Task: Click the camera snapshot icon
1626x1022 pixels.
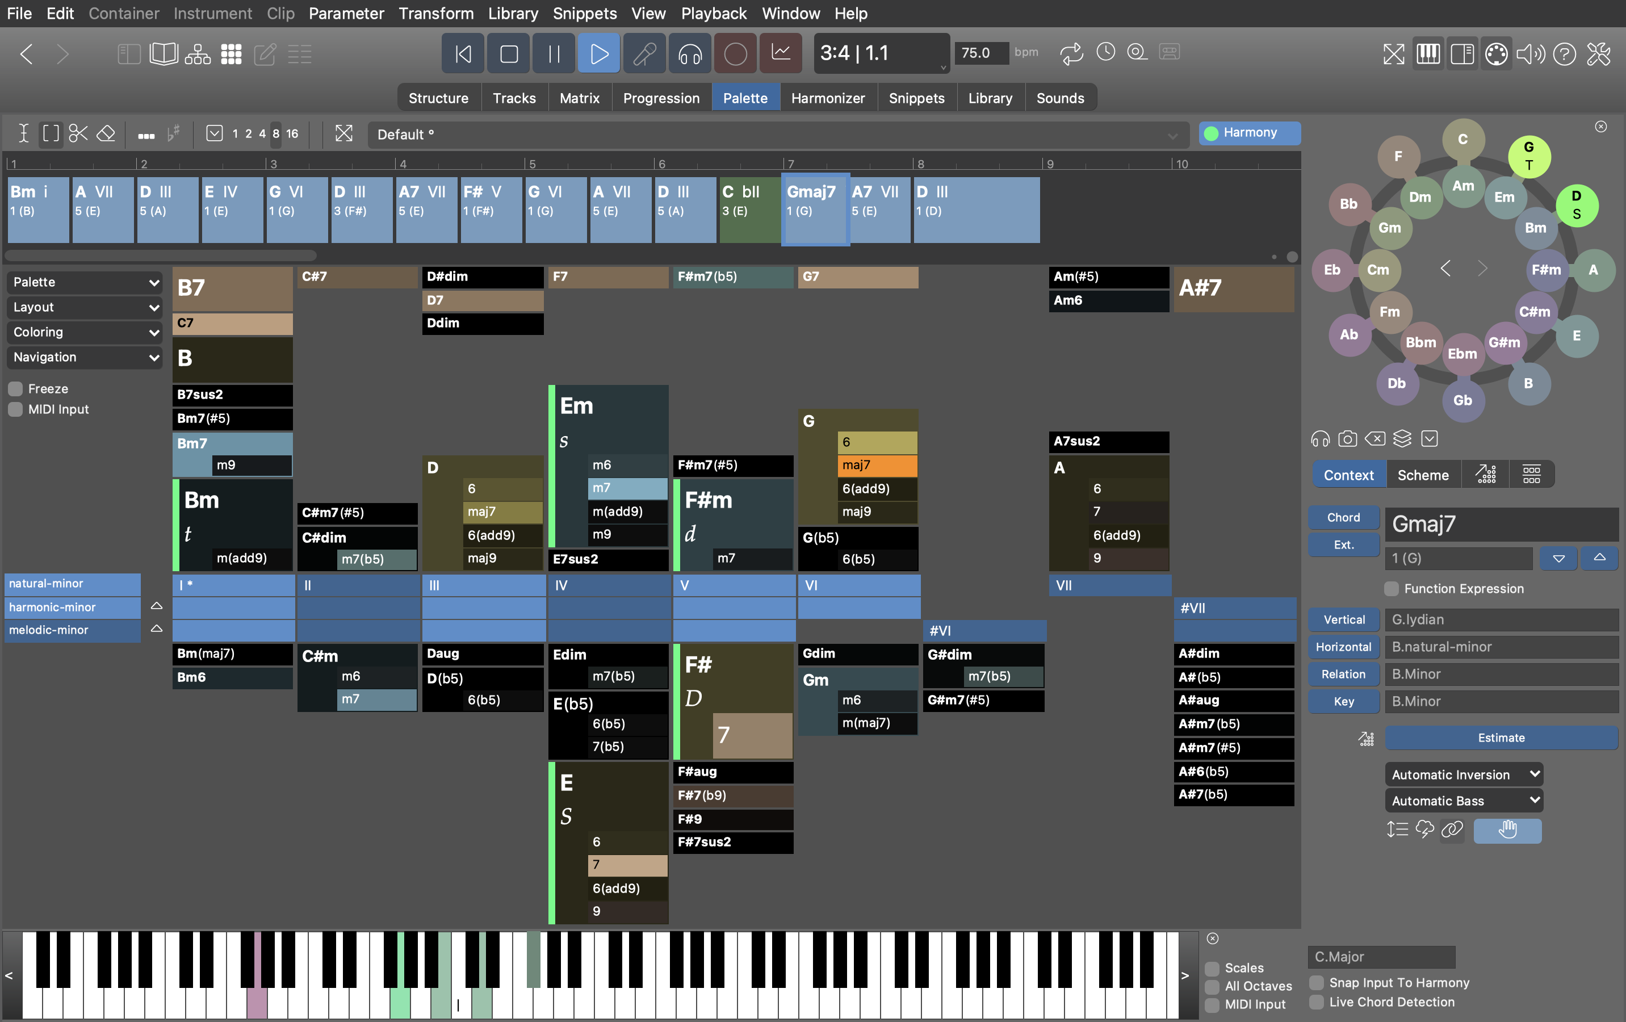Action: 1347,439
